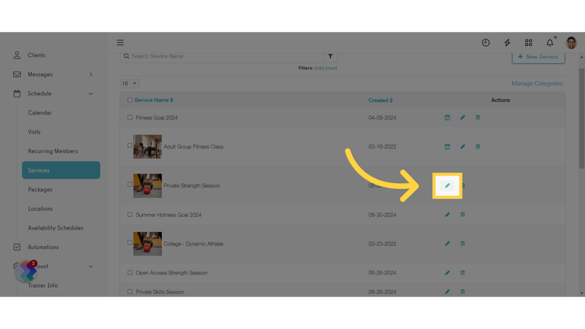The width and height of the screenshot is (585, 329).
Task: Edit College - Dynamic Athlete service
Action: coord(447,244)
